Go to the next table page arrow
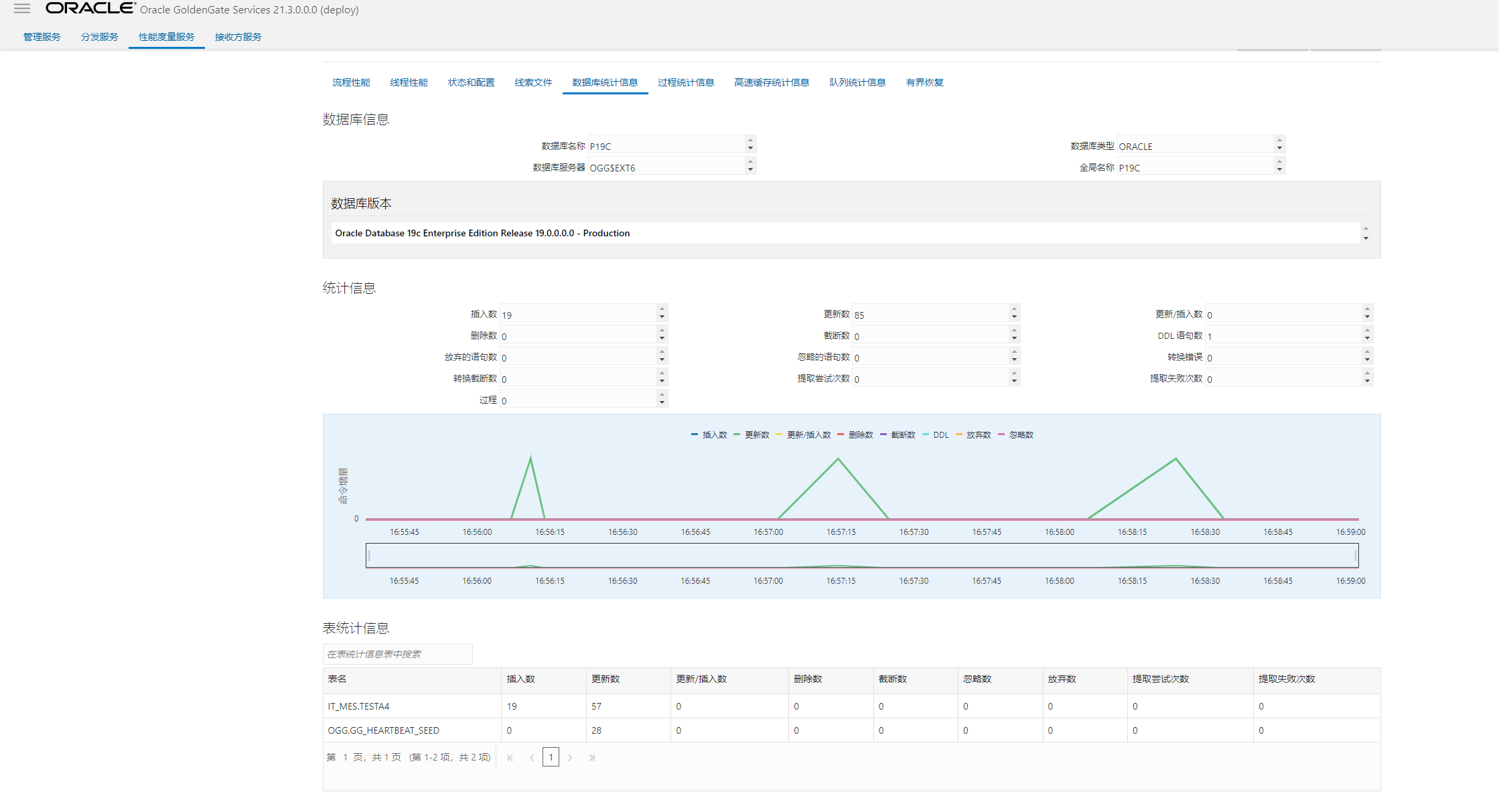The height and width of the screenshot is (798, 1499). [x=570, y=758]
